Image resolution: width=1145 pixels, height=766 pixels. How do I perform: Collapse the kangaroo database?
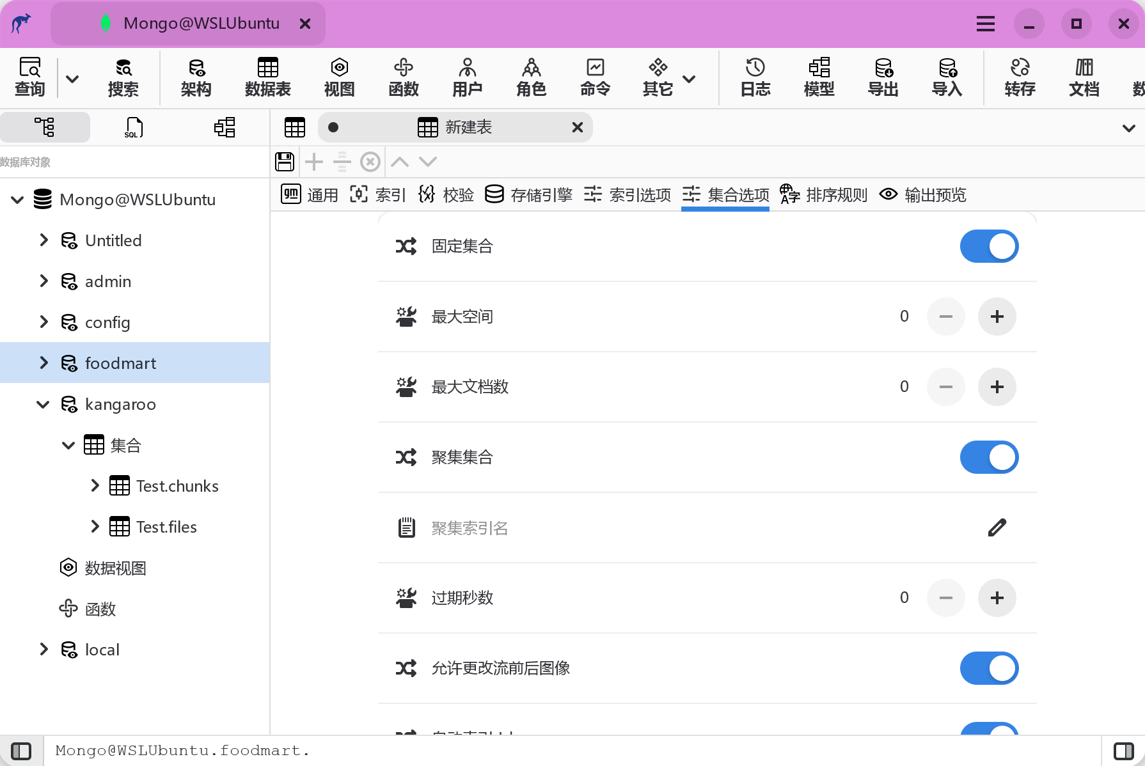point(43,403)
